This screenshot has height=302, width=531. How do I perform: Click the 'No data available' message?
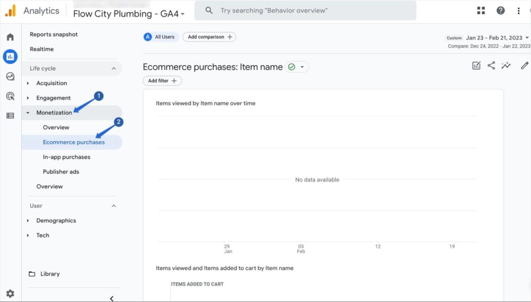[317, 180]
